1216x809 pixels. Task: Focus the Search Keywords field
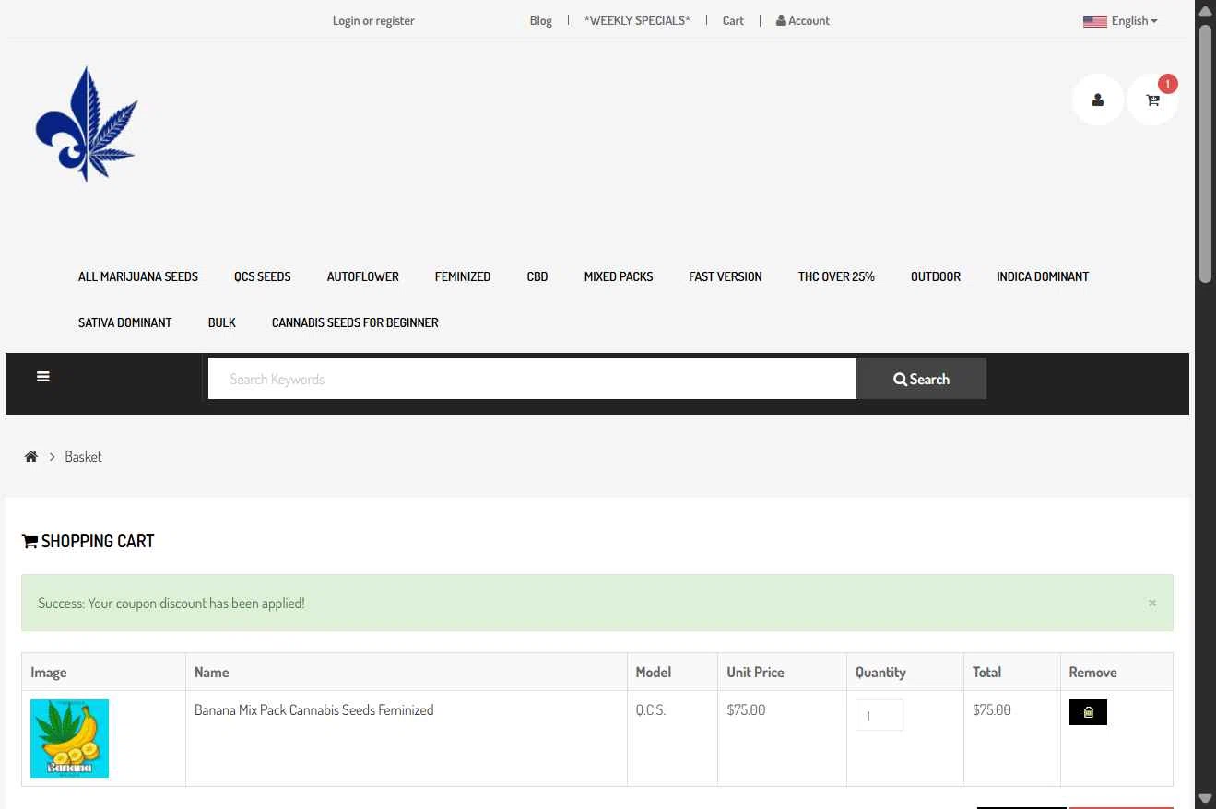point(532,379)
